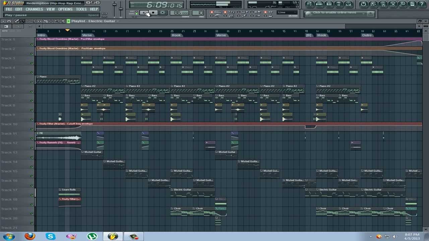
Task: Toggle the Playlist snap magnet icon
Action: point(9,21)
